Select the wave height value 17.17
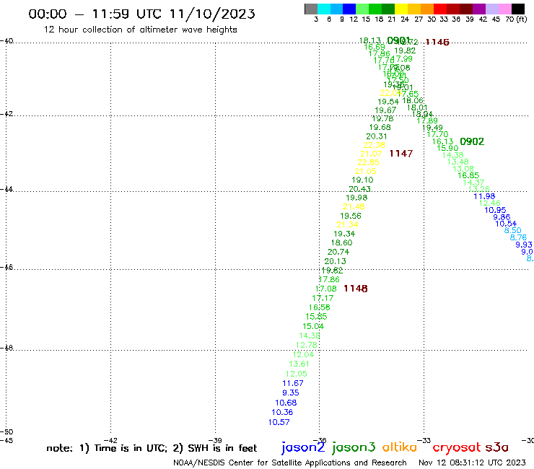Screen dimensions: 534x469 click(x=323, y=299)
